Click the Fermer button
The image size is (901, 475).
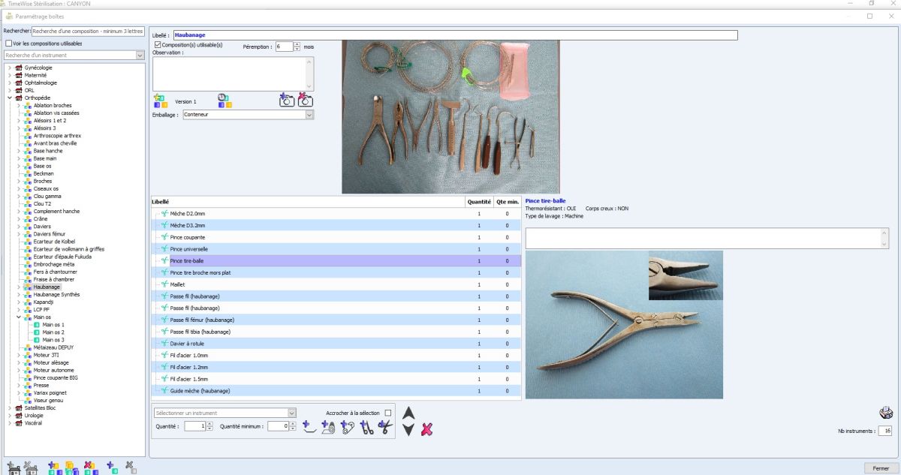coord(881,467)
